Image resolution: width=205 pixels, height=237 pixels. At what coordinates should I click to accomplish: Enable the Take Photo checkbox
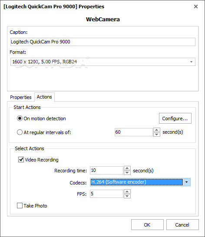click(x=20, y=206)
